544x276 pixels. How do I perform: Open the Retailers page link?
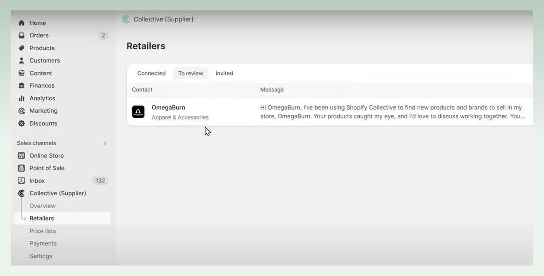[41, 218]
